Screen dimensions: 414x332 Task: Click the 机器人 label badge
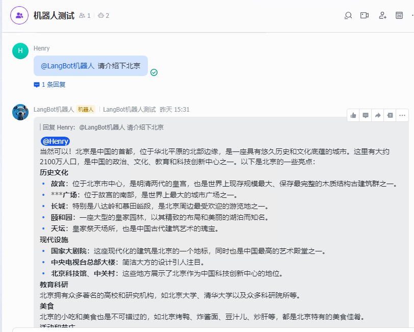(x=86, y=109)
